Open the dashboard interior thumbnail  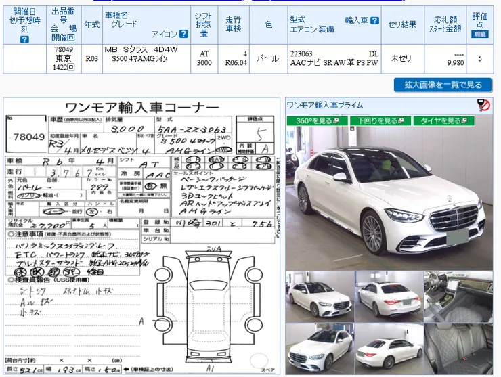(458, 297)
